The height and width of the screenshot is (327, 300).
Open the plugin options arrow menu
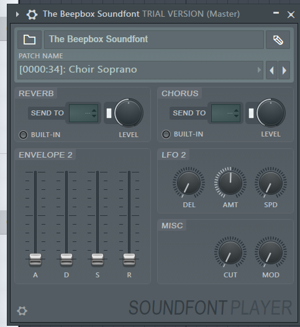(x=17, y=14)
